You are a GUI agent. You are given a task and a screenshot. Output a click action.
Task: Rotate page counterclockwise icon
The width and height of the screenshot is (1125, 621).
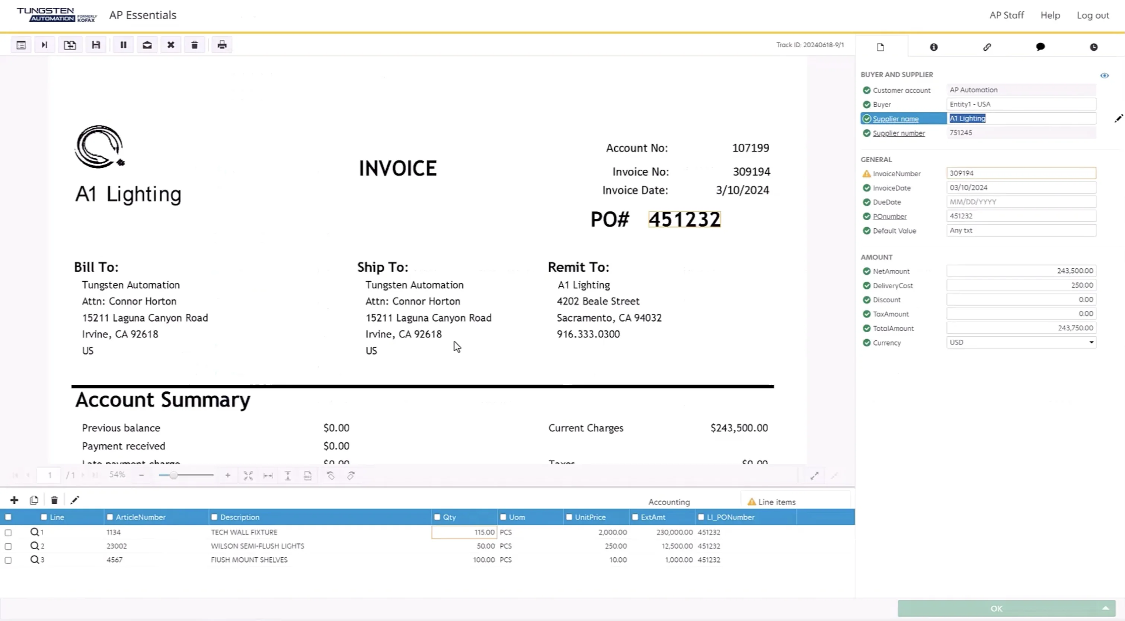[330, 476]
